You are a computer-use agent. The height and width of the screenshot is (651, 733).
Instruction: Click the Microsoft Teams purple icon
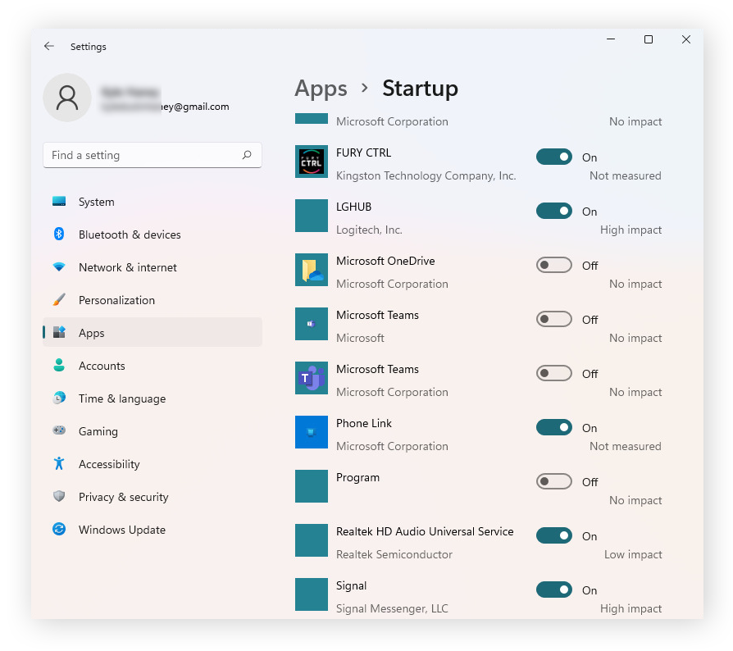(311, 378)
